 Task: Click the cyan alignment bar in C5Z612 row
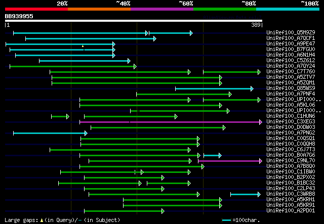click(x=85, y=61)
